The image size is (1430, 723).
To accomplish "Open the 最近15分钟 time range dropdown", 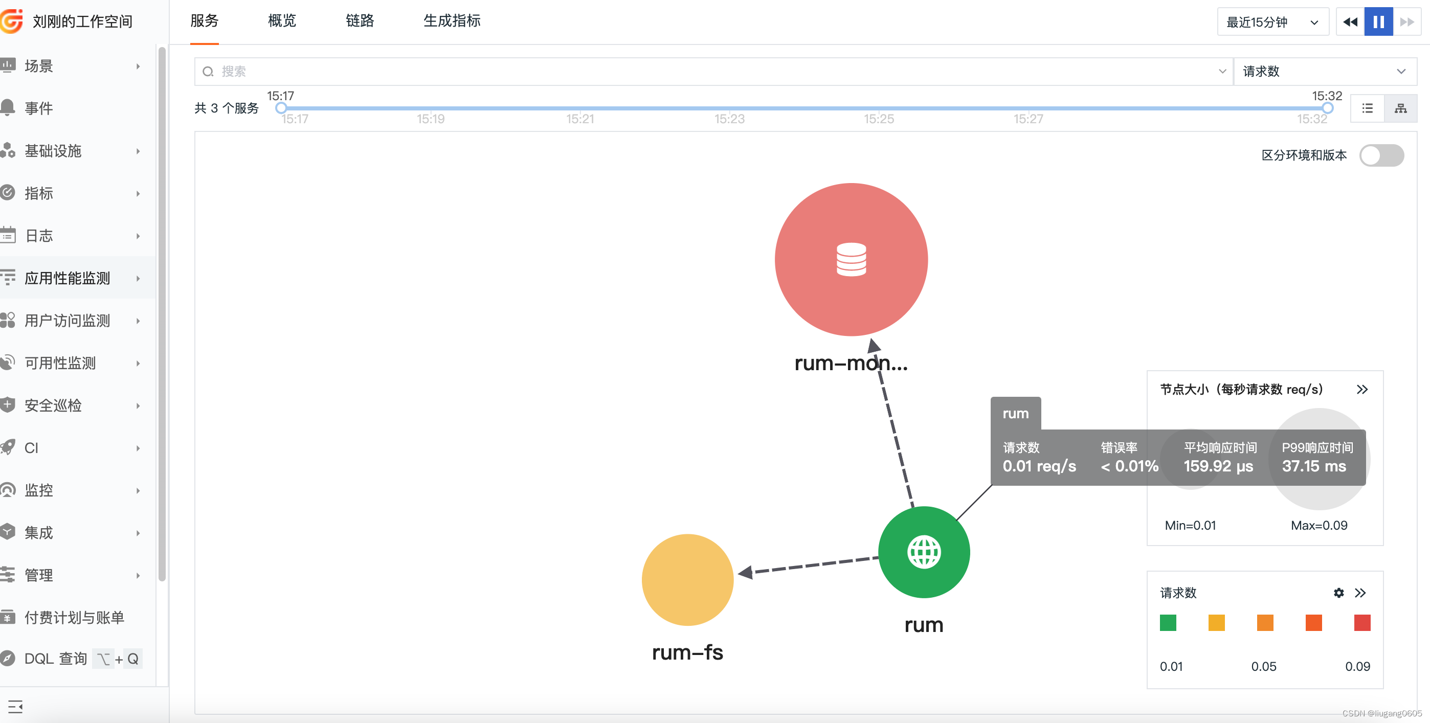I will tap(1272, 22).
